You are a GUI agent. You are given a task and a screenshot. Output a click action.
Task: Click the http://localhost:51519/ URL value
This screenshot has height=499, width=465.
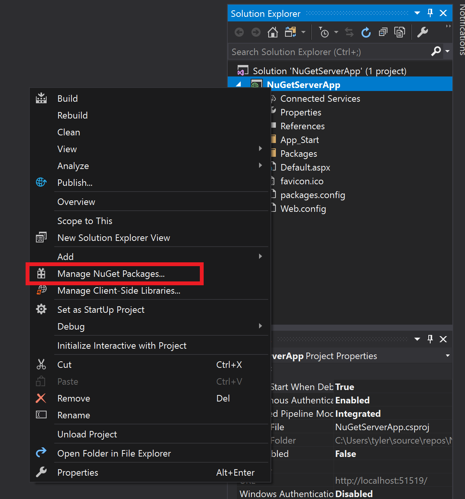(381, 480)
